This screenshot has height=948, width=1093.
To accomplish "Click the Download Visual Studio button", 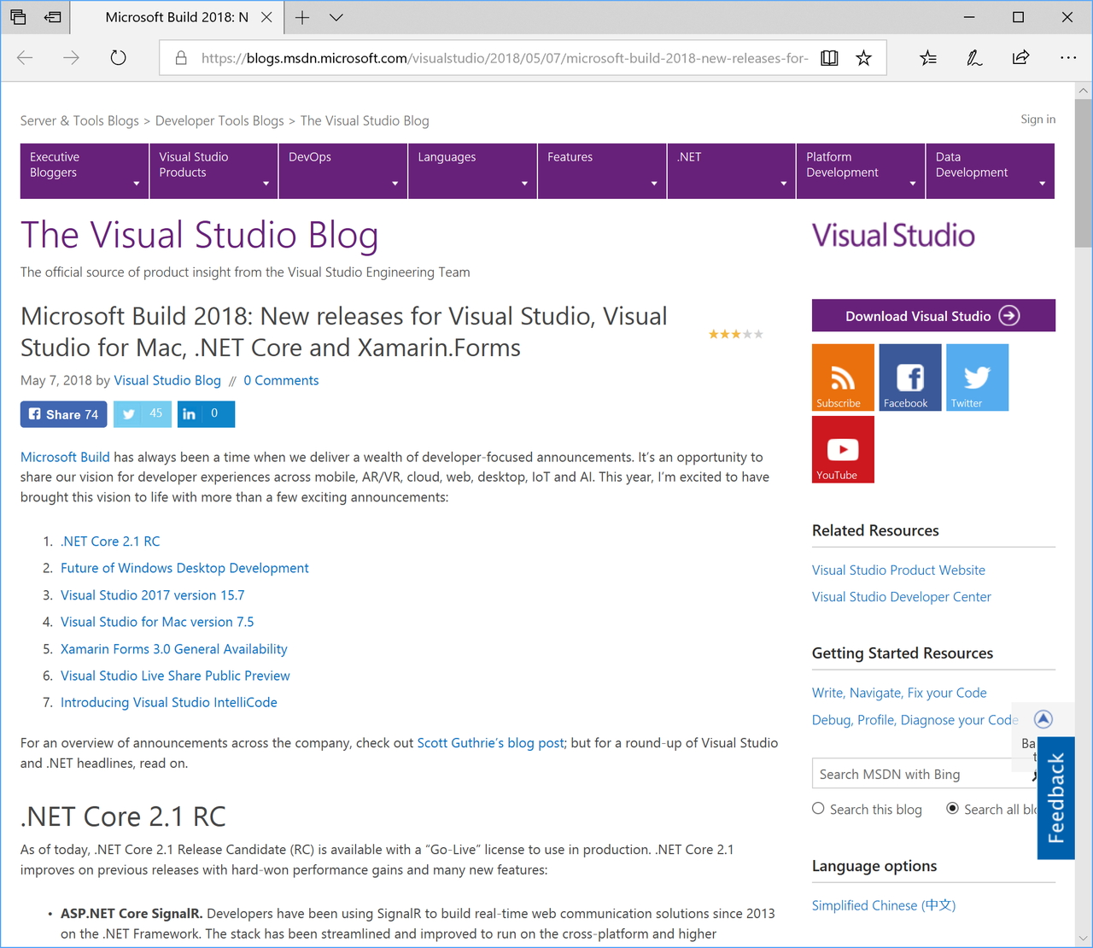I will [932, 315].
